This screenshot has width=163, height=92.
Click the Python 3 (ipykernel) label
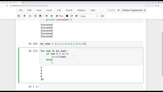tap(132, 10)
